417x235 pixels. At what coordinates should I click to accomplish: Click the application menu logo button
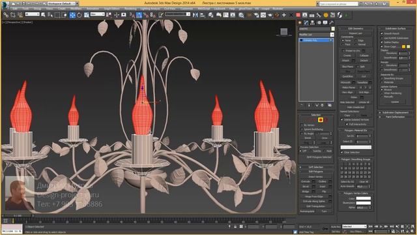pyautogui.click(x=5, y=5)
